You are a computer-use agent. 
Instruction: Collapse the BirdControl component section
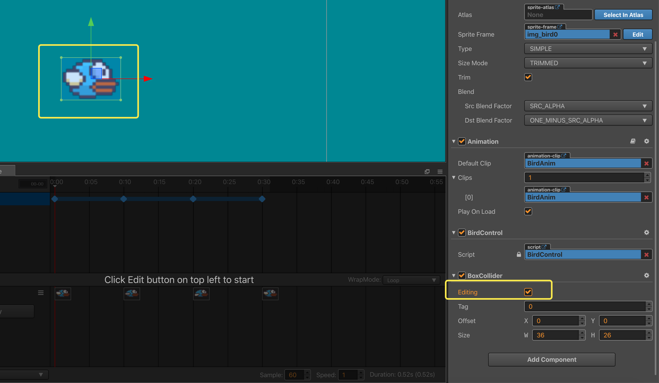(x=454, y=233)
